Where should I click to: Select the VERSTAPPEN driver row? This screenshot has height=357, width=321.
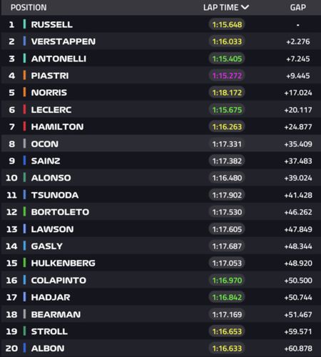161,41
